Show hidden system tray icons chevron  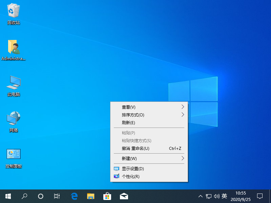[x=200, y=196]
